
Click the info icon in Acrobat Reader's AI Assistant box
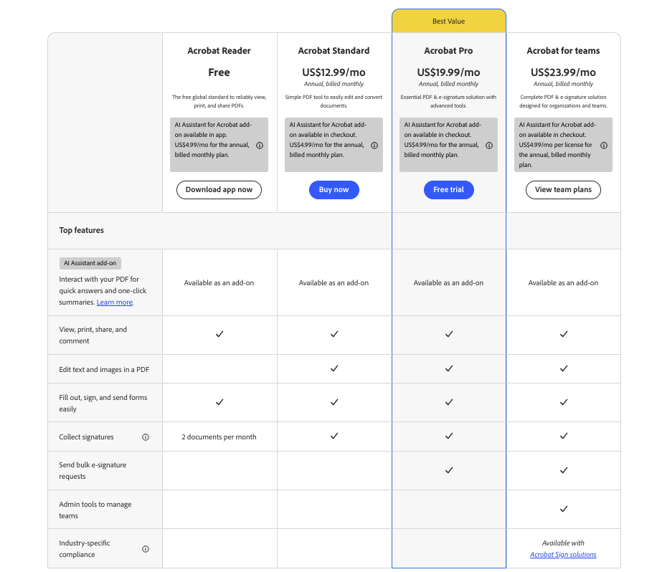point(259,145)
